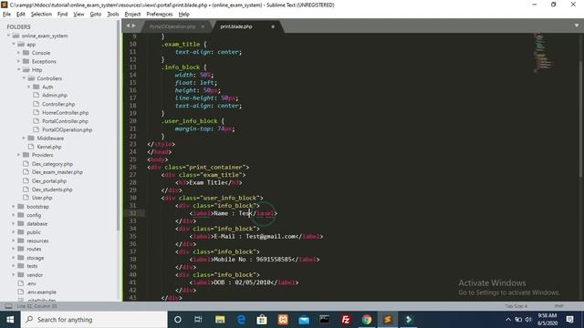Open HomeController.php in the sidebar
This screenshot has height=328, width=584.
click(x=65, y=113)
